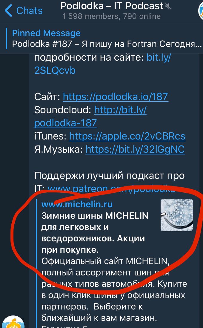Tap the members and online count subtitle
Viewport: 203px width, 328px height.
tap(111, 16)
